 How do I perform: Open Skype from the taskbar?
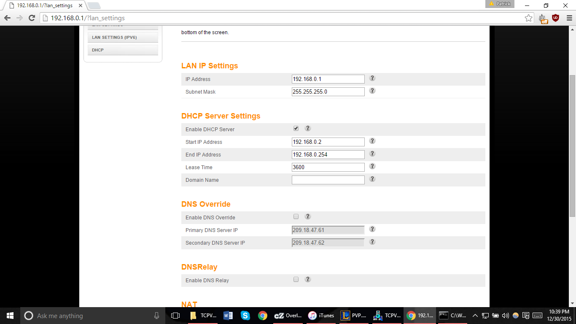pos(245,316)
